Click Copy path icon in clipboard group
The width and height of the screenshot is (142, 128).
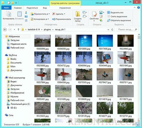(x=26, y=16)
